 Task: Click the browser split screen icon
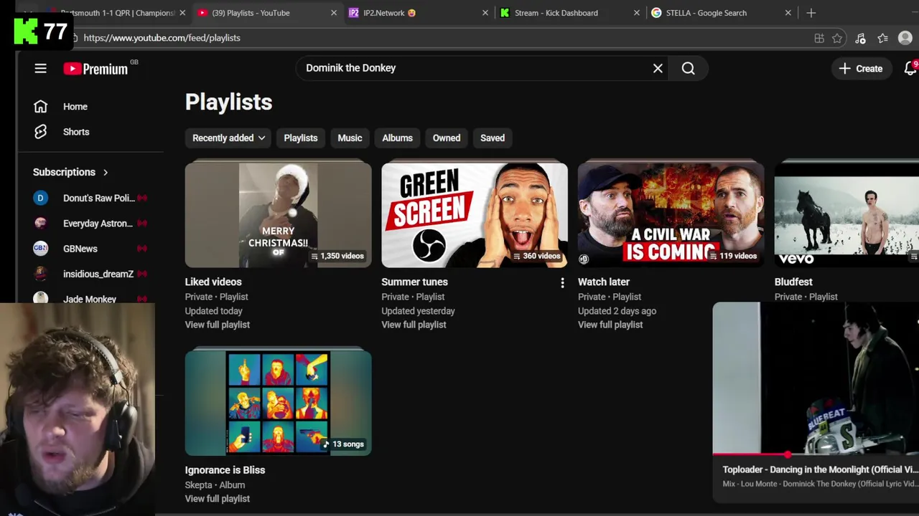point(819,38)
